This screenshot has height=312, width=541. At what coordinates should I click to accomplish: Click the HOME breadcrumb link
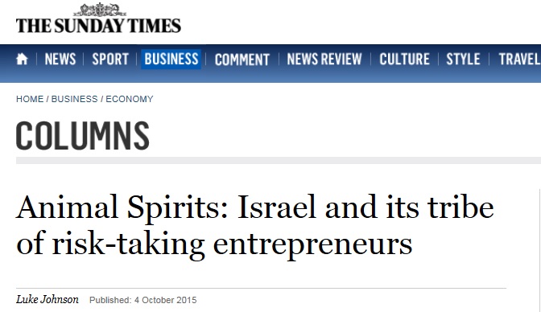(30, 99)
